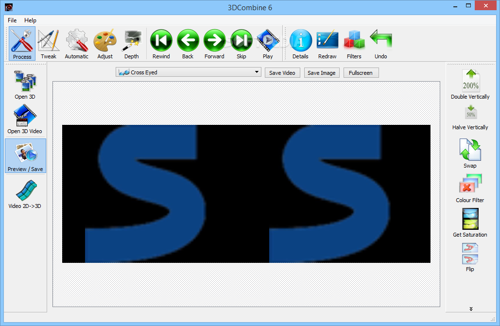Select Preview / Save mode
Image resolution: width=500 pixels, height=326 pixels.
point(25,155)
